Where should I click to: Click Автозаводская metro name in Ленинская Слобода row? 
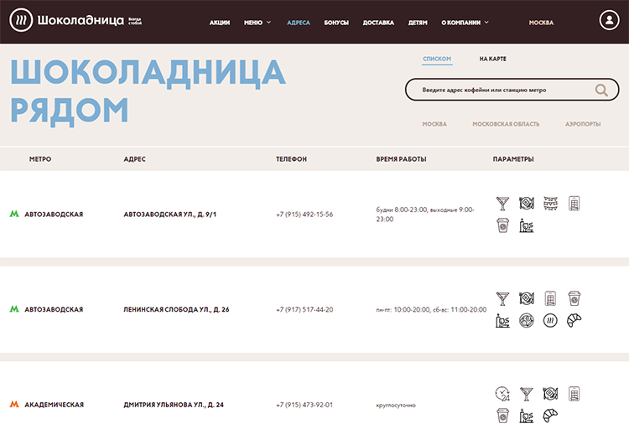point(54,309)
